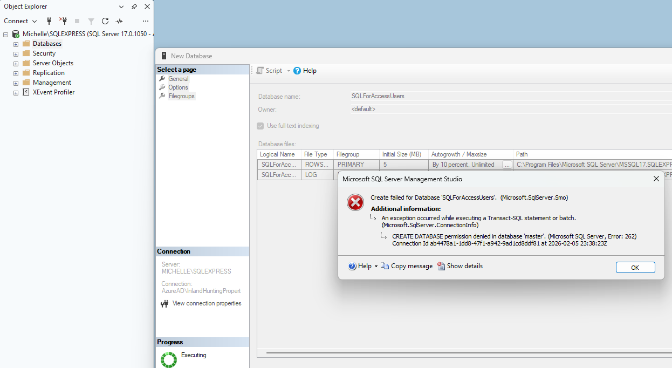This screenshot has width=672, height=368.
Task: Click the Disconnect plug icon with red X
Action: [x=63, y=21]
